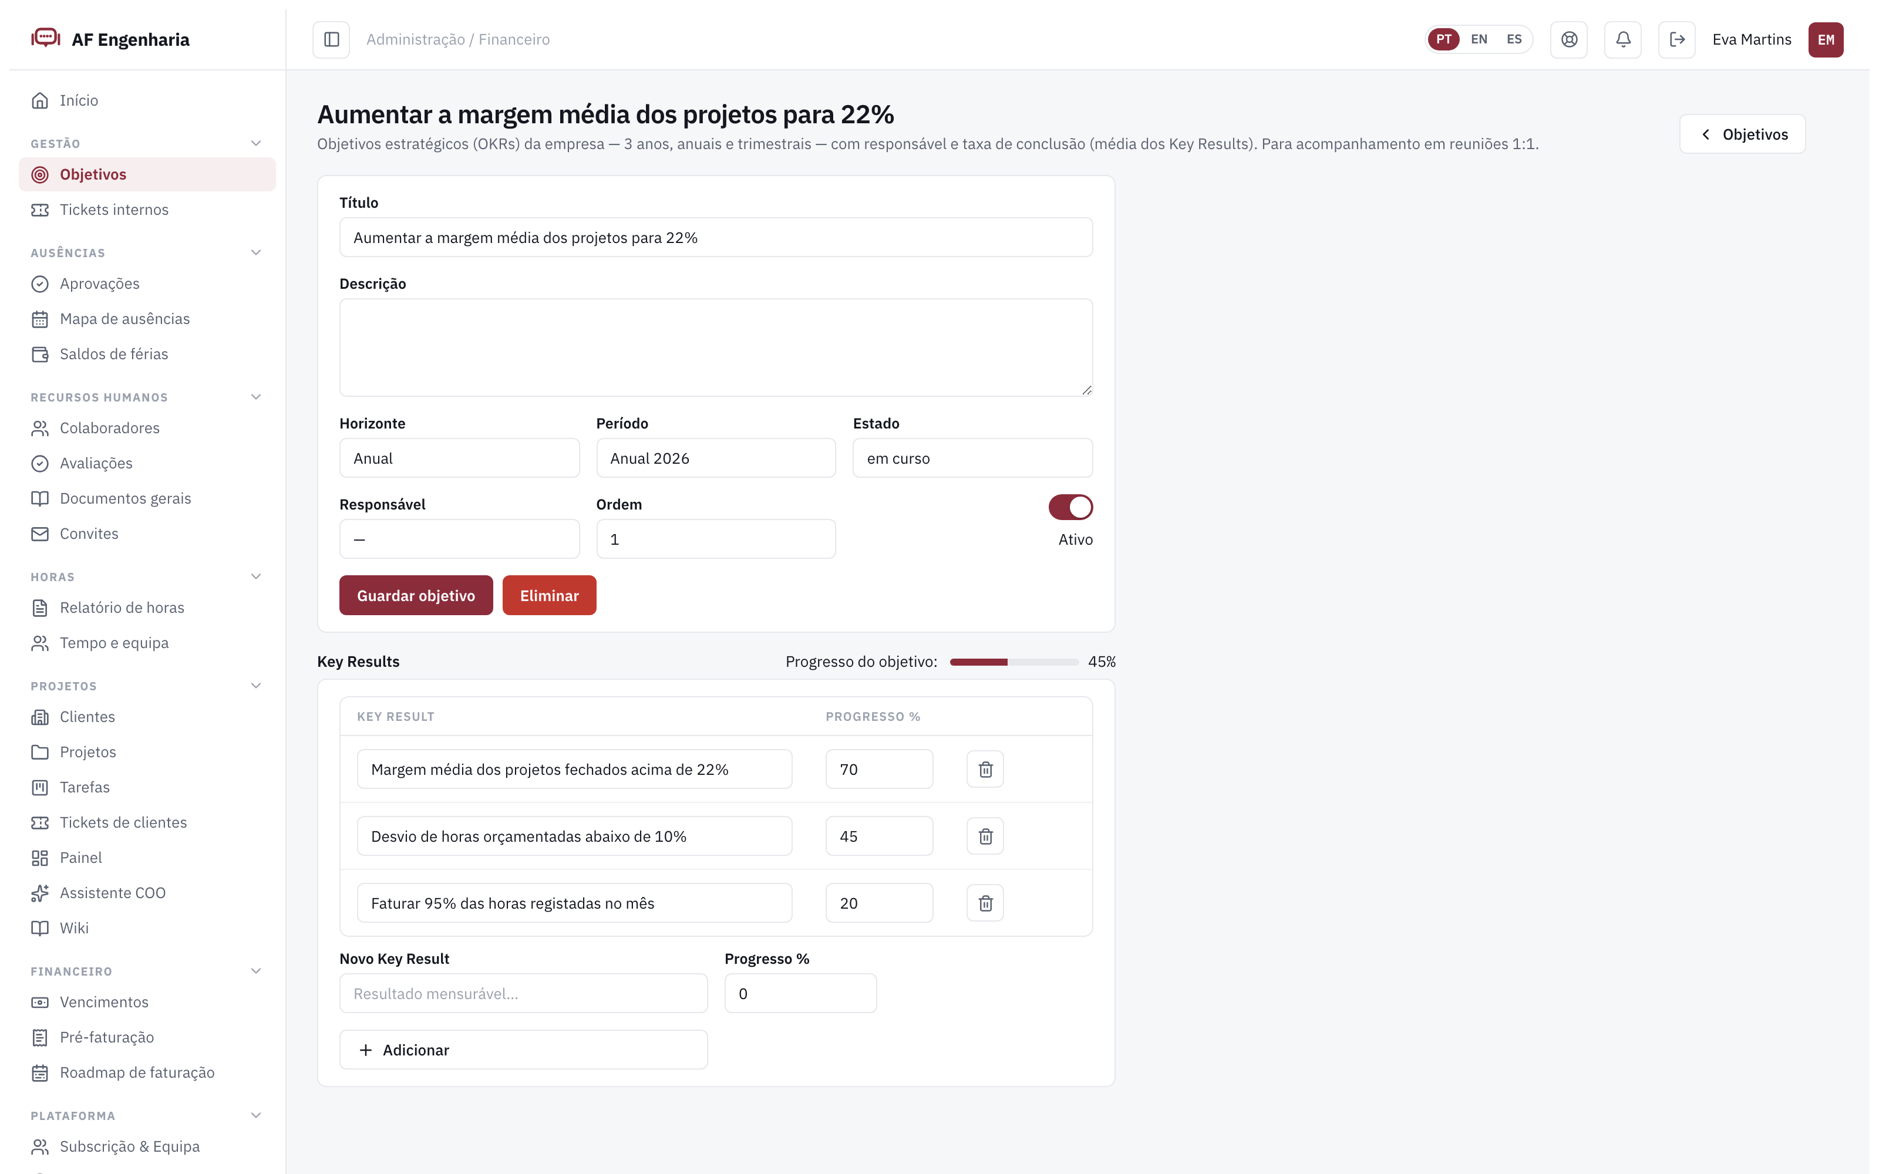Click Adicionar key result button
Viewport: 1879px width, 1174px height.
click(x=523, y=1050)
